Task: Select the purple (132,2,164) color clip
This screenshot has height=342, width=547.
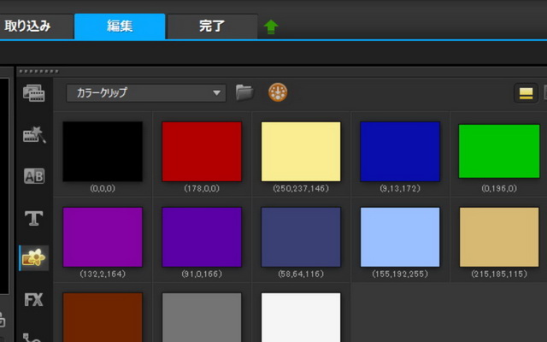Action: click(103, 237)
